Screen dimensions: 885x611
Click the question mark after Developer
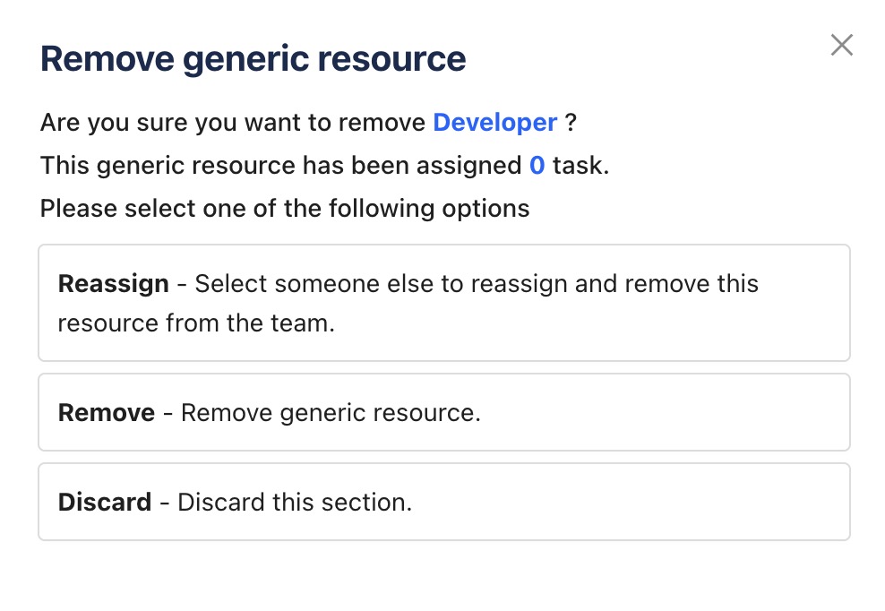(x=571, y=123)
